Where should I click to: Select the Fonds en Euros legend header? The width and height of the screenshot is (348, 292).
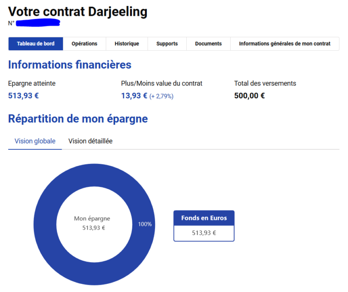[x=204, y=218]
